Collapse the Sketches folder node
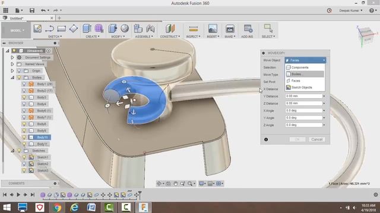Viewport: 380px width, 213px height. (12, 150)
